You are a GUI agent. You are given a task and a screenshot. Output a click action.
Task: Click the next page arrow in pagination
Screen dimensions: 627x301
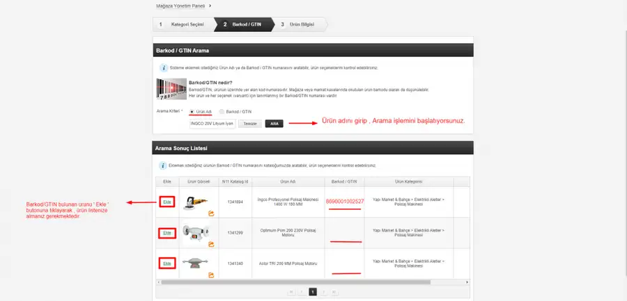point(323,292)
